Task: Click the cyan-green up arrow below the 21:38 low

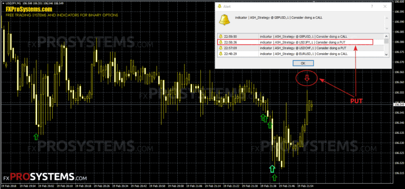Action: click(x=272, y=169)
